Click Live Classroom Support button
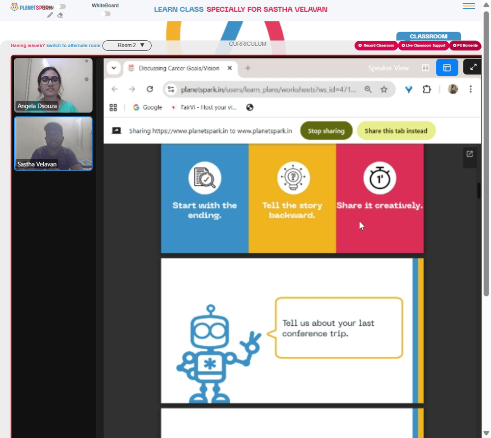The image size is (491, 438). (x=423, y=45)
